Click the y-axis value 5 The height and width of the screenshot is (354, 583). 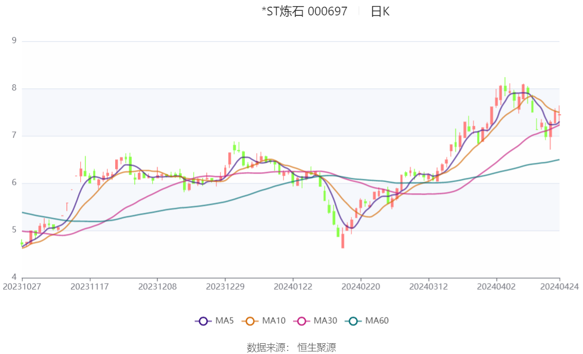click(x=14, y=230)
